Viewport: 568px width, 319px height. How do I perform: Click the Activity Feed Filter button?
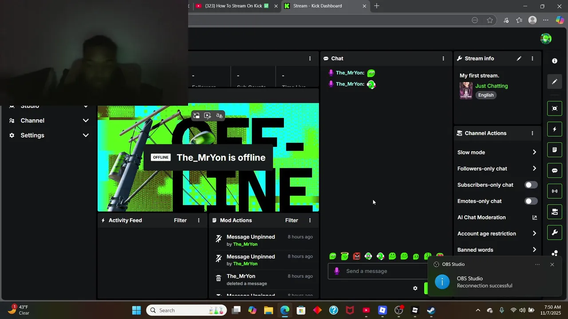click(x=180, y=220)
